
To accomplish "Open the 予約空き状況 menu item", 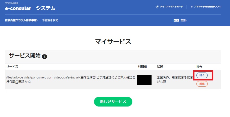I will 50,20.
